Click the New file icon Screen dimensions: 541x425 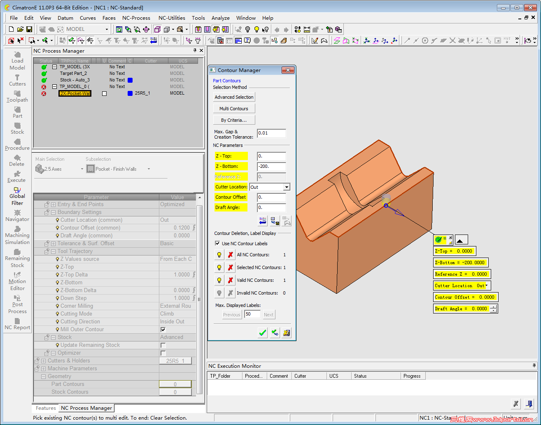11,29
